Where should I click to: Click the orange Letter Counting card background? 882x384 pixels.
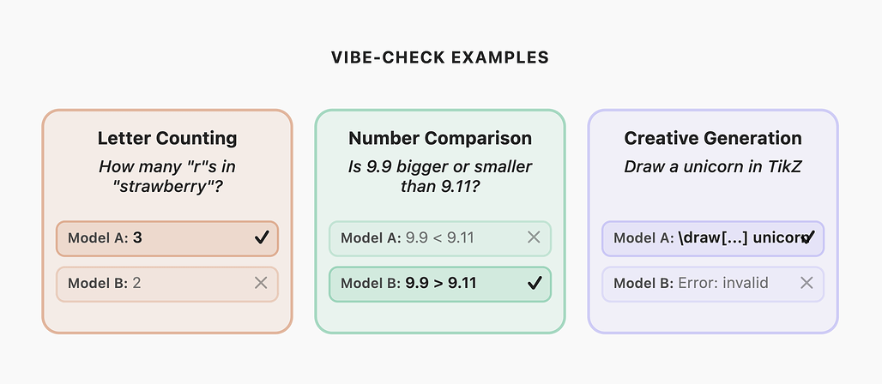tap(167, 315)
